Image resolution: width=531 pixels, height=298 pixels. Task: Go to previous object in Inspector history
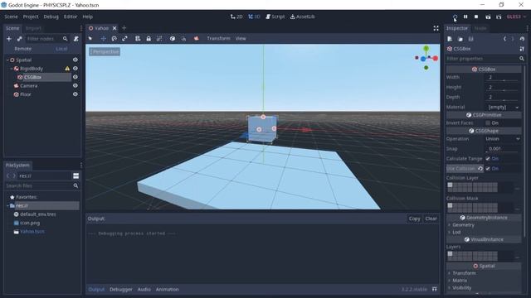tap(504, 39)
